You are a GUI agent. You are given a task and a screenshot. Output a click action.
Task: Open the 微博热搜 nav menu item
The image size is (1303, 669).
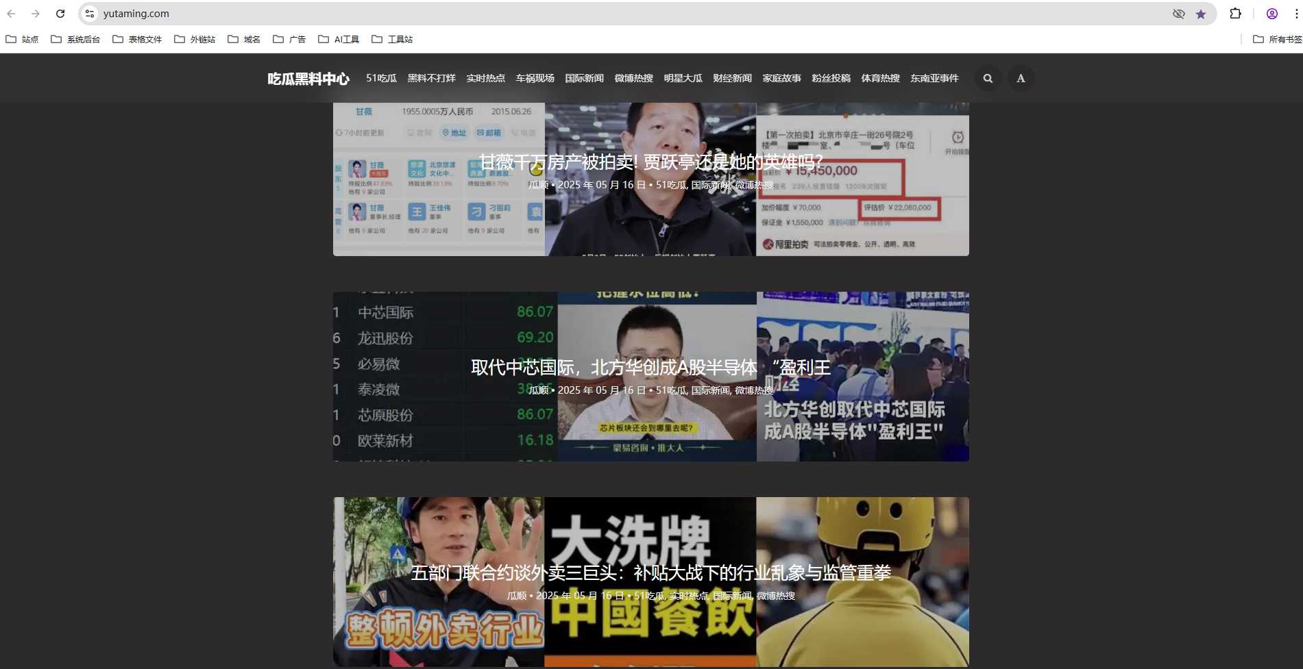(633, 78)
